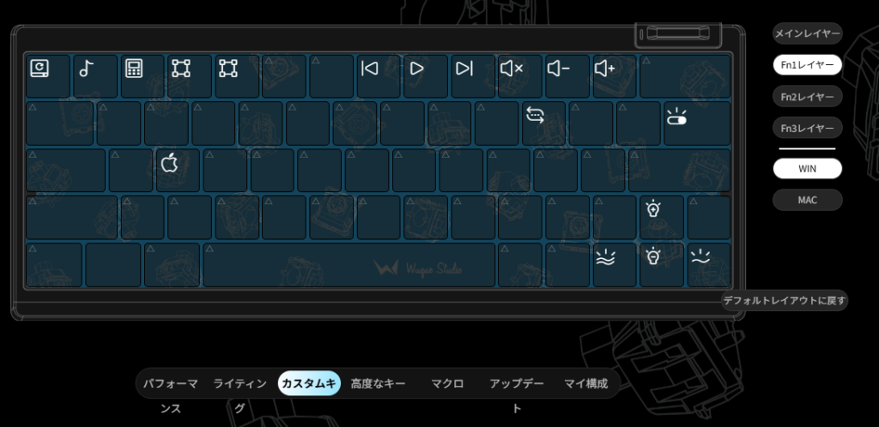Click デフォルトレイアウトに戻す button

click(785, 300)
